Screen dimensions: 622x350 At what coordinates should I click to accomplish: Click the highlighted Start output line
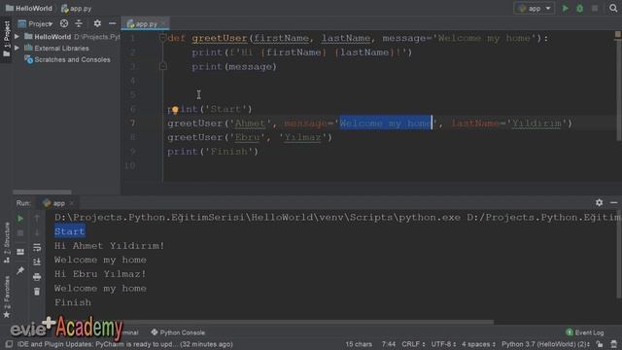point(69,231)
